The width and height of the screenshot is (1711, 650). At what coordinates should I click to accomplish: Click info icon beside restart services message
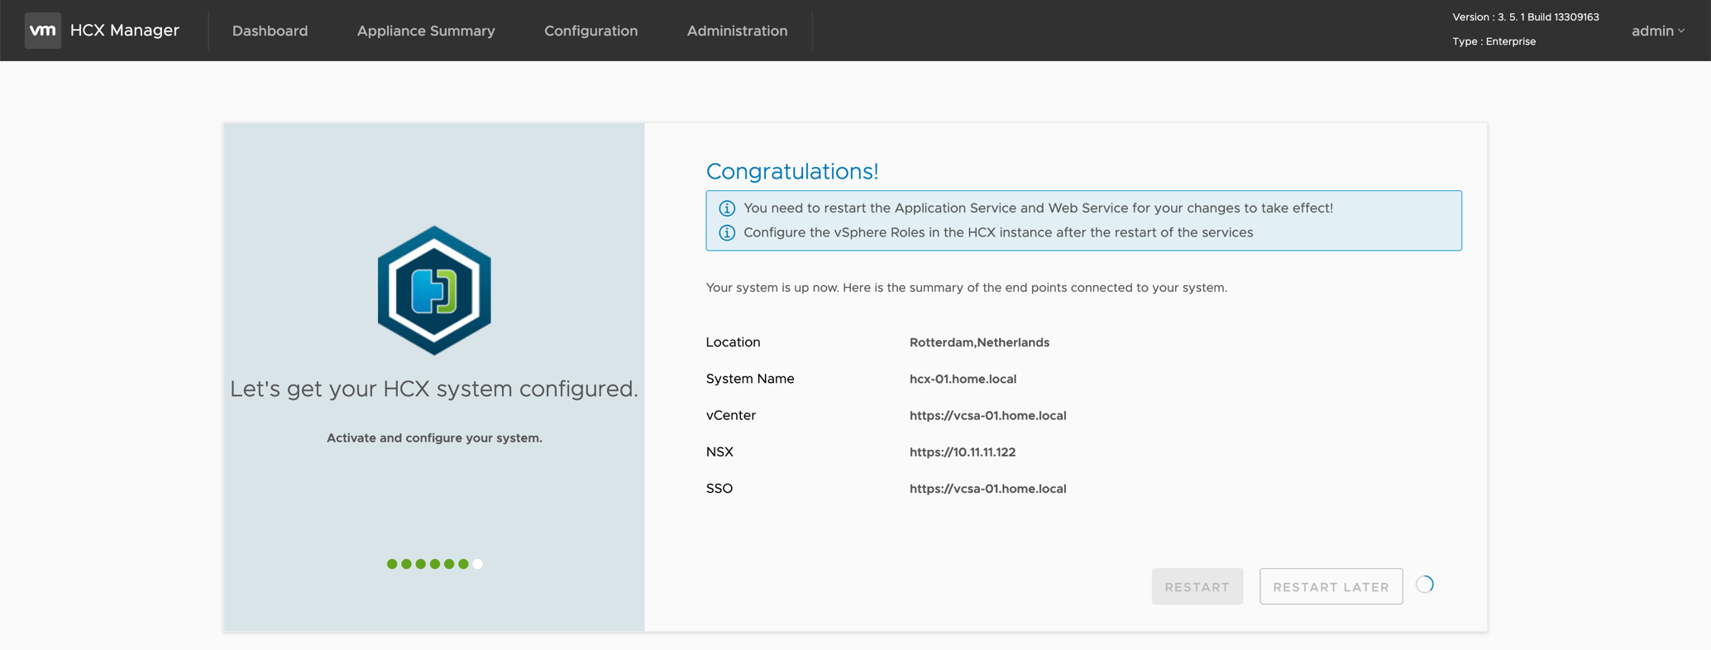coord(727,208)
